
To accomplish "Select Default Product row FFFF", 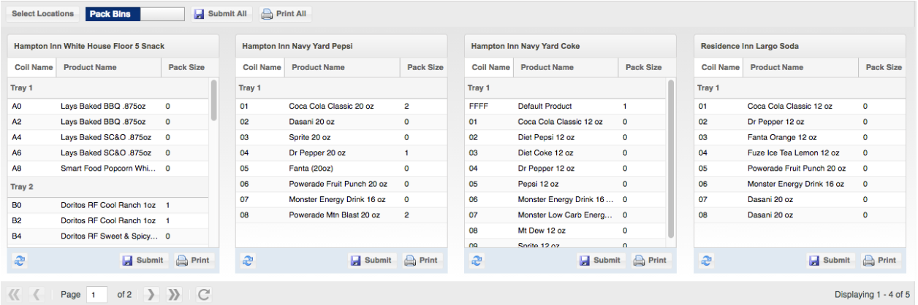I will (566, 107).
